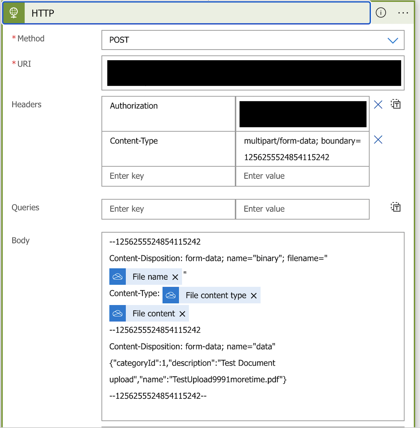This screenshot has height=428, width=420.
Task: Click the Content-Type: label in Body
Action: [x=134, y=293]
